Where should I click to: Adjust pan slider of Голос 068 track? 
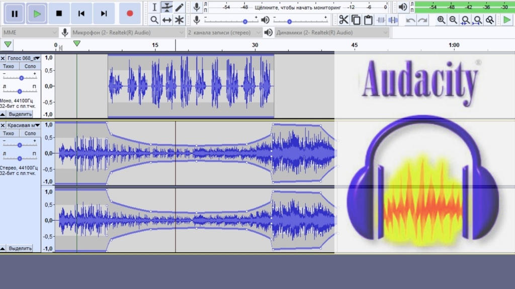point(20,91)
